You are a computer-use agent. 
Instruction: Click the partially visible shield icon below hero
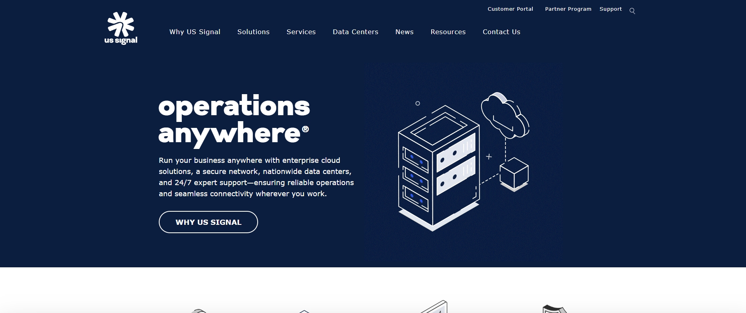[x=555, y=309]
